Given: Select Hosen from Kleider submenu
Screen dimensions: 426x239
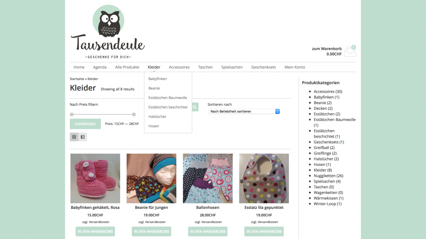Looking at the screenshot, I should click(154, 126).
